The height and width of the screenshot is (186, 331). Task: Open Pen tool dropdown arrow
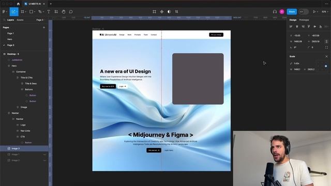tap(43, 12)
